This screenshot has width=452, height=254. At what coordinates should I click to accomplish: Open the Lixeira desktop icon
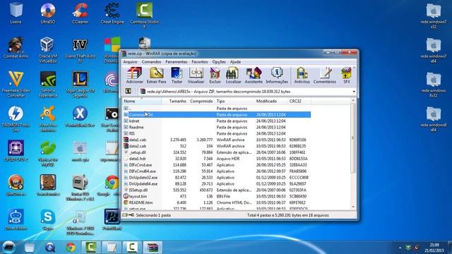point(16,13)
